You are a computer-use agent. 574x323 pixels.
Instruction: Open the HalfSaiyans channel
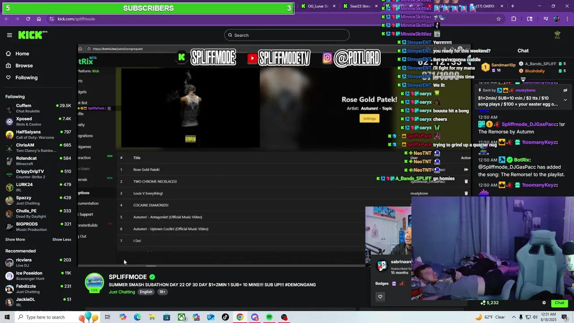click(38, 135)
